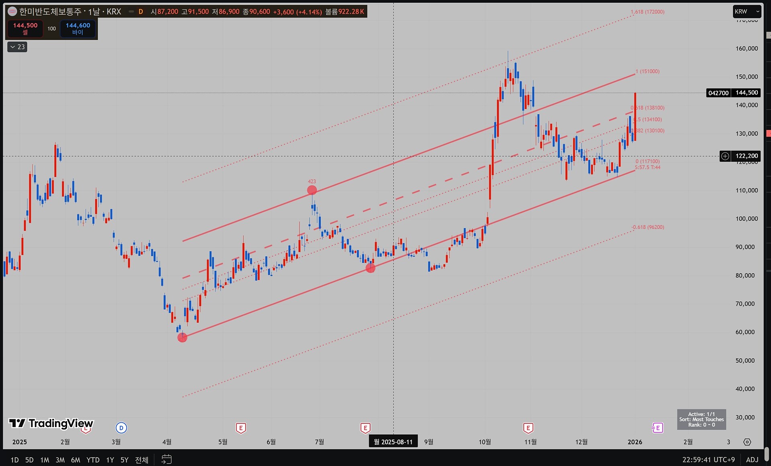Click the red channel anchor point labeled 423
Screen dimensions: 771x466
pos(312,190)
